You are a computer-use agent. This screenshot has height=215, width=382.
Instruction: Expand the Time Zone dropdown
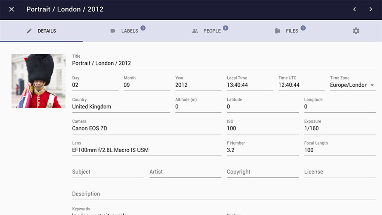click(x=372, y=85)
